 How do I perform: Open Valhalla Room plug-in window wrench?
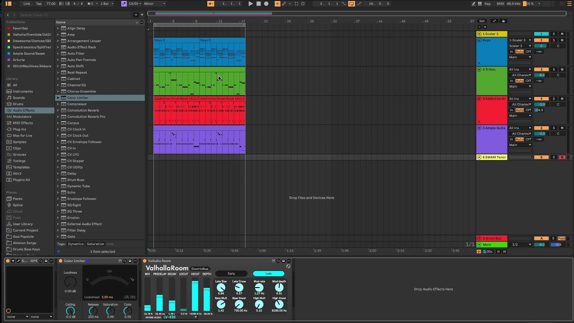[288, 266]
